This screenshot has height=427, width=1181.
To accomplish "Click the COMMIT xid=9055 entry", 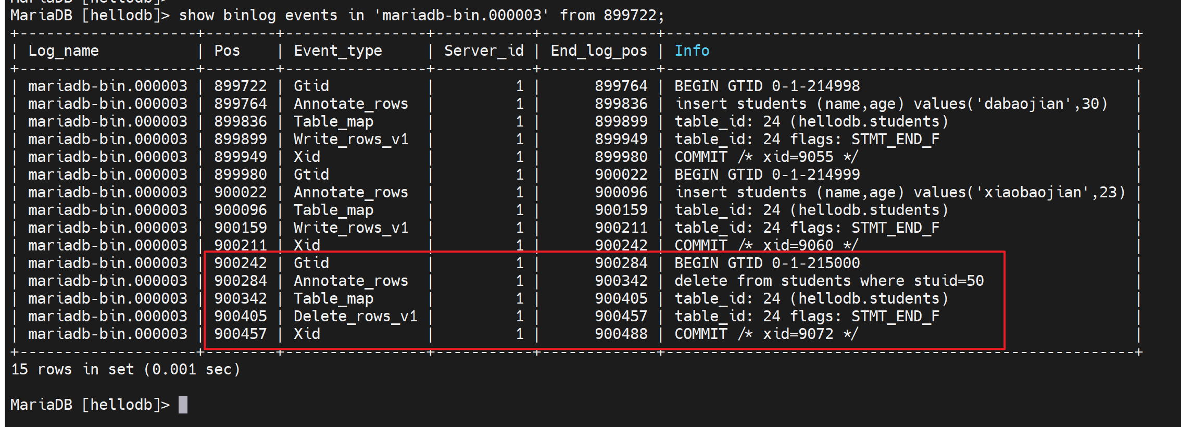I will (x=765, y=157).
